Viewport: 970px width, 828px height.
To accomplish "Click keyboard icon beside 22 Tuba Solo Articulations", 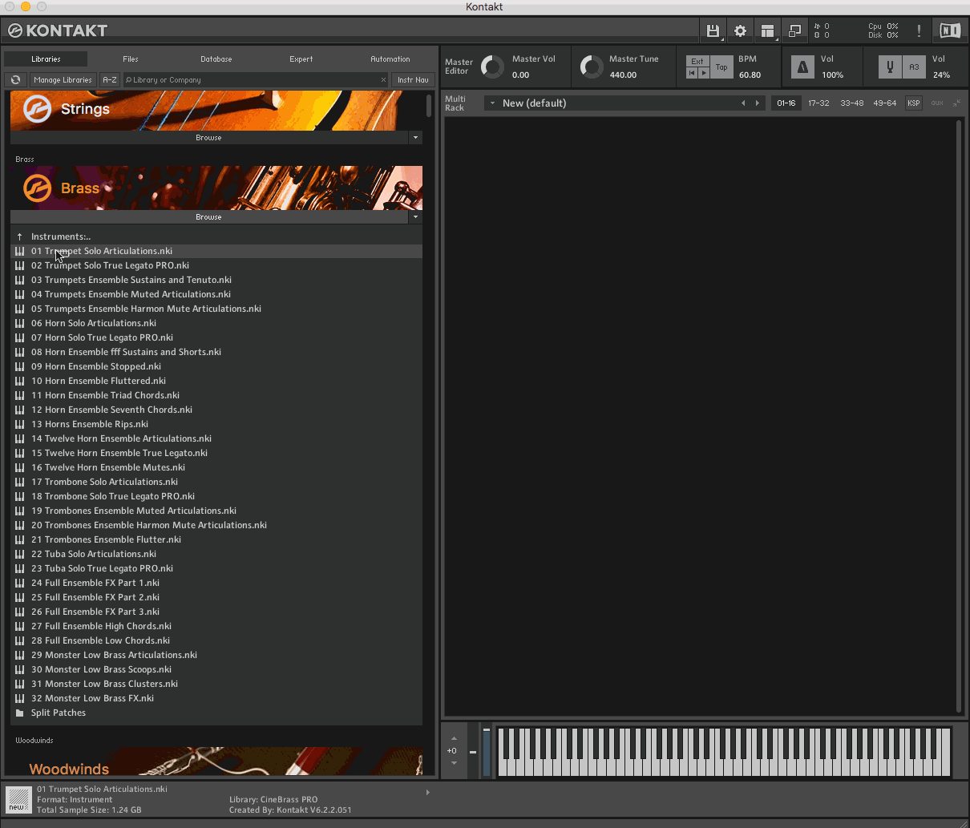I will (x=19, y=554).
